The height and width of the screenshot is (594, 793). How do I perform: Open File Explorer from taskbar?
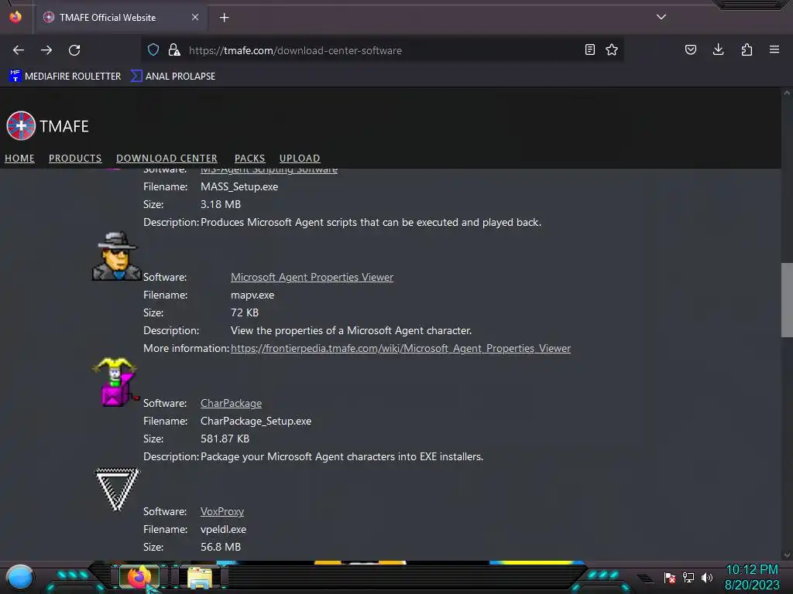point(199,577)
